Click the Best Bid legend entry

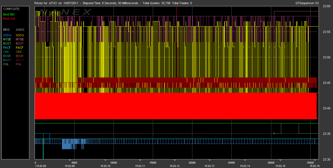(9, 14)
